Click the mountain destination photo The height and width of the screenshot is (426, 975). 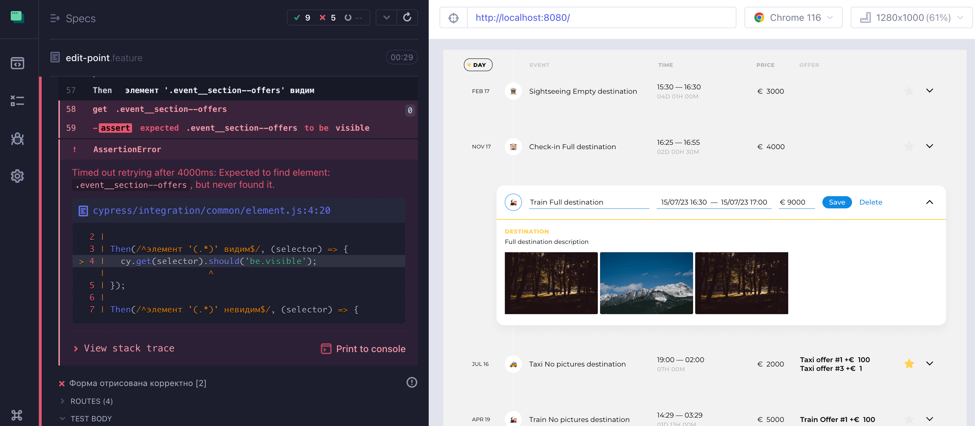tap(646, 283)
